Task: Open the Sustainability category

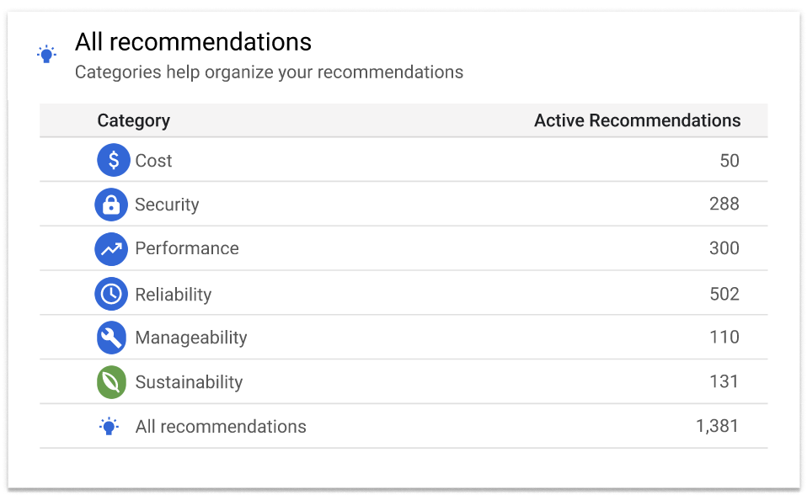Action: pyautogui.click(x=189, y=381)
